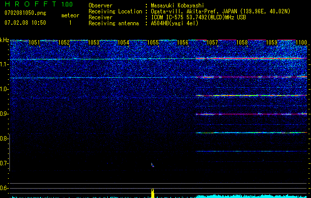
Task: Click the kHz axis unit label
Action: [x=4, y=40]
